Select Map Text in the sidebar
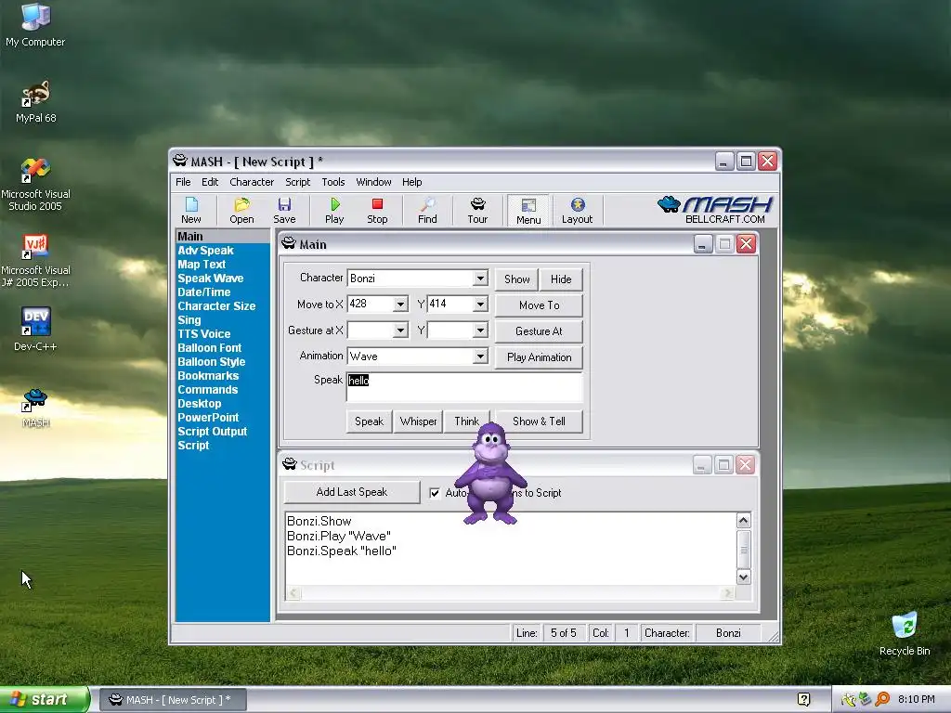 pyautogui.click(x=202, y=265)
